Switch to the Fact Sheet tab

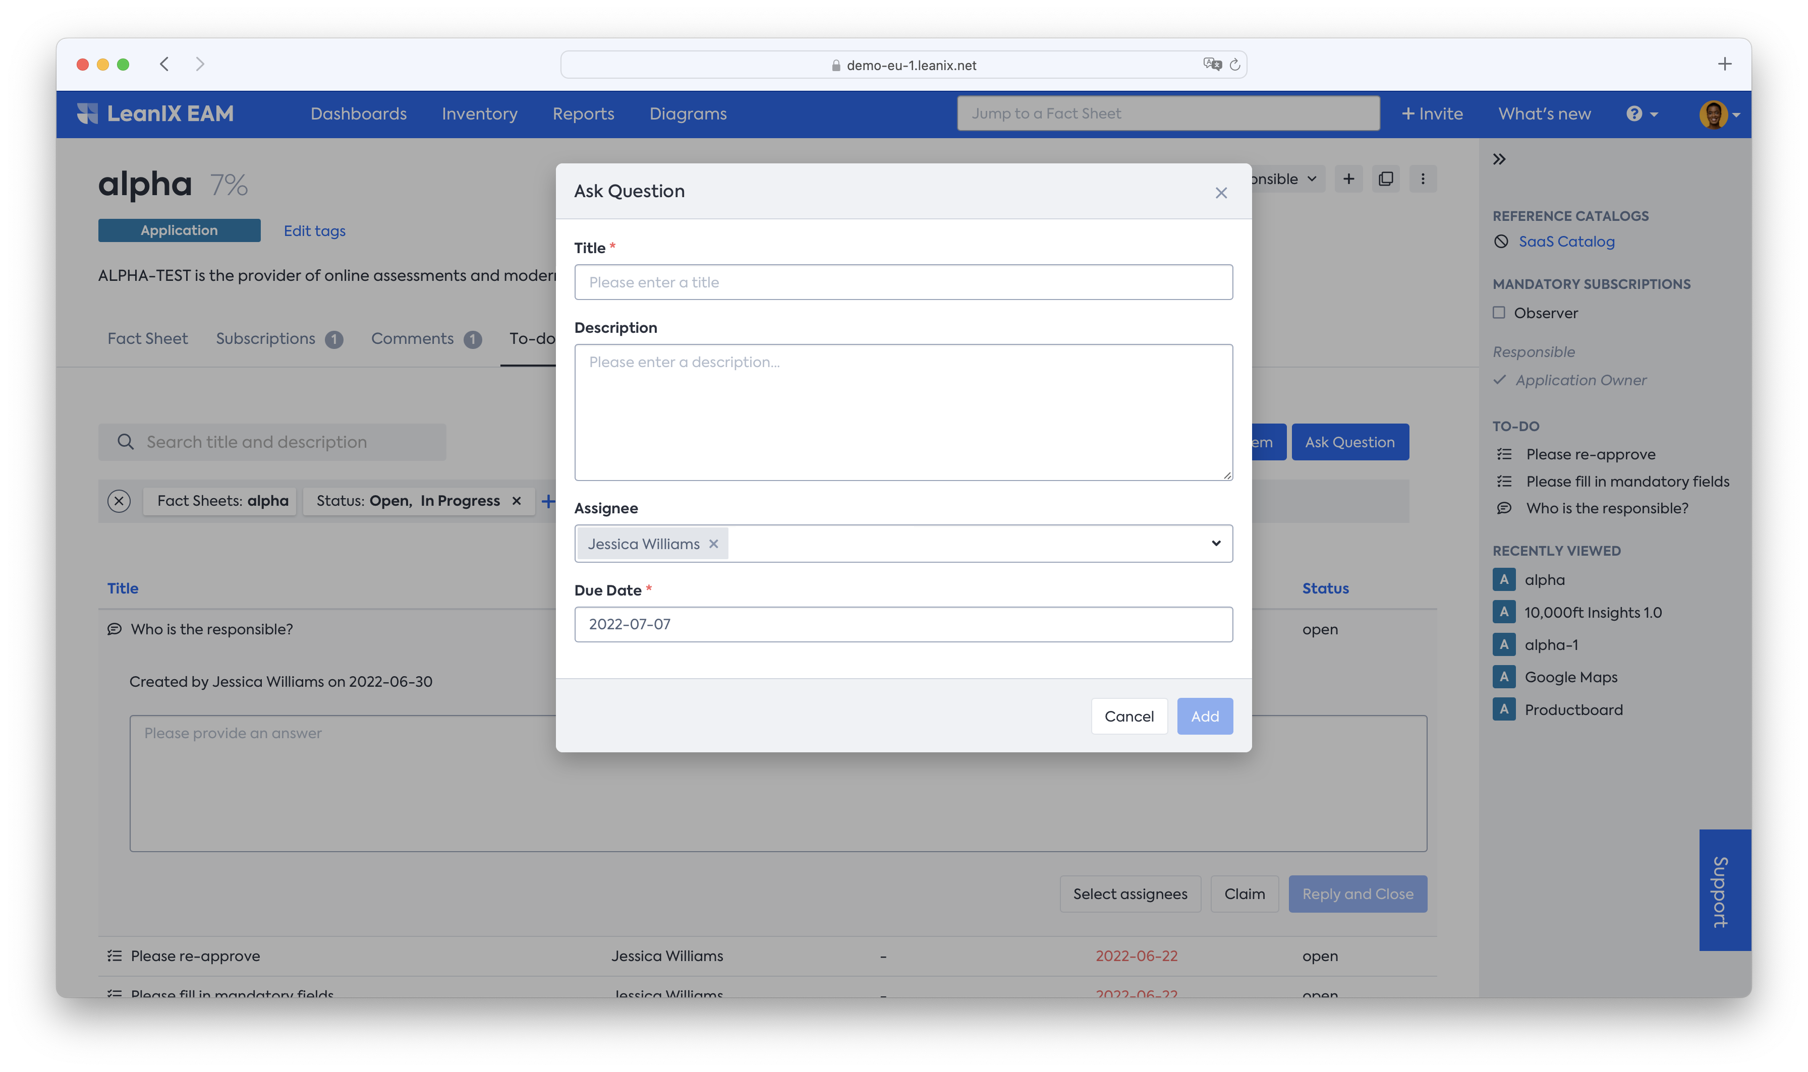tap(147, 339)
